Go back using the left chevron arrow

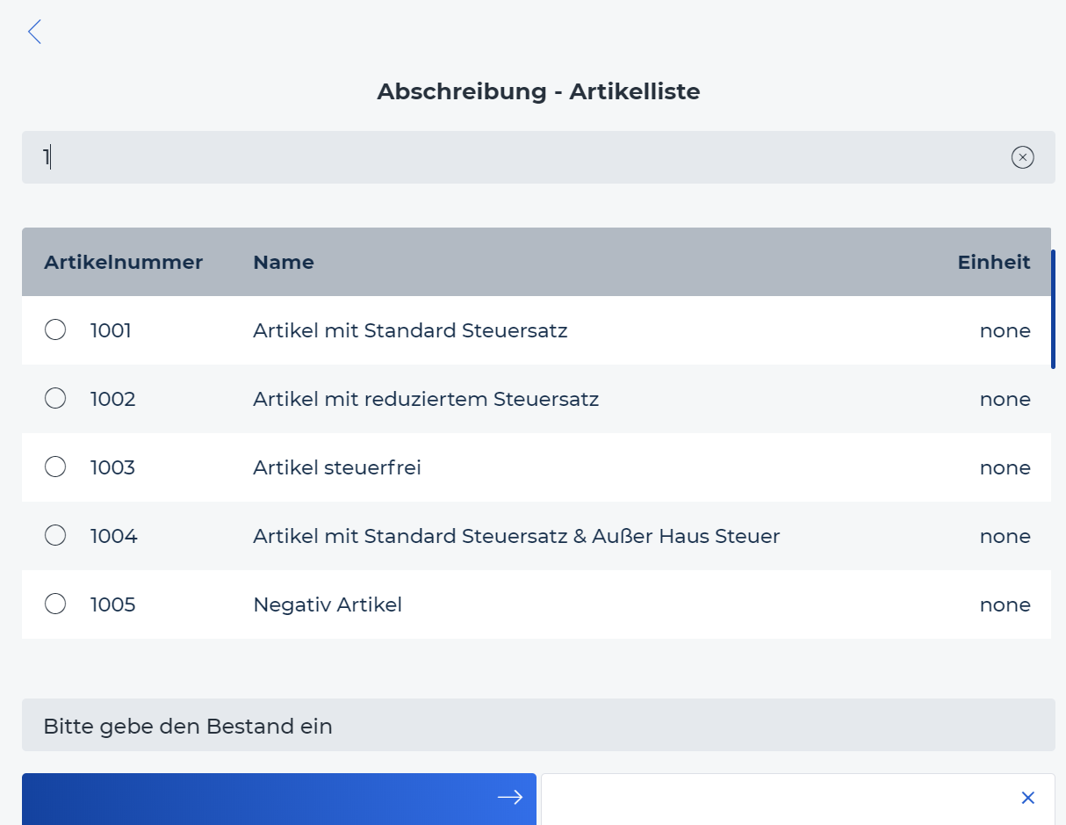click(34, 33)
